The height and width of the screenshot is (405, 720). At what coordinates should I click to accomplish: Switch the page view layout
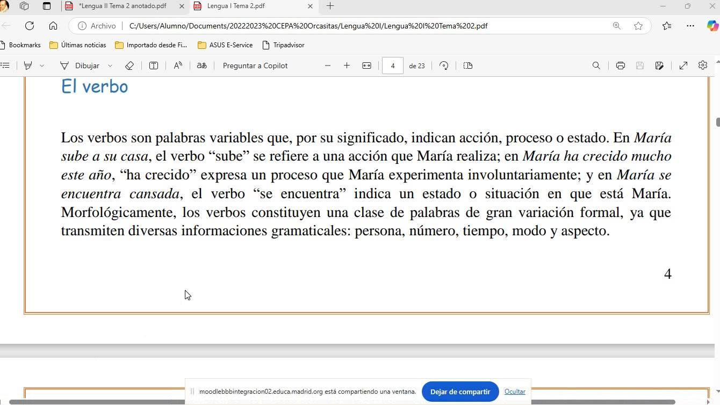click(468, 66)
